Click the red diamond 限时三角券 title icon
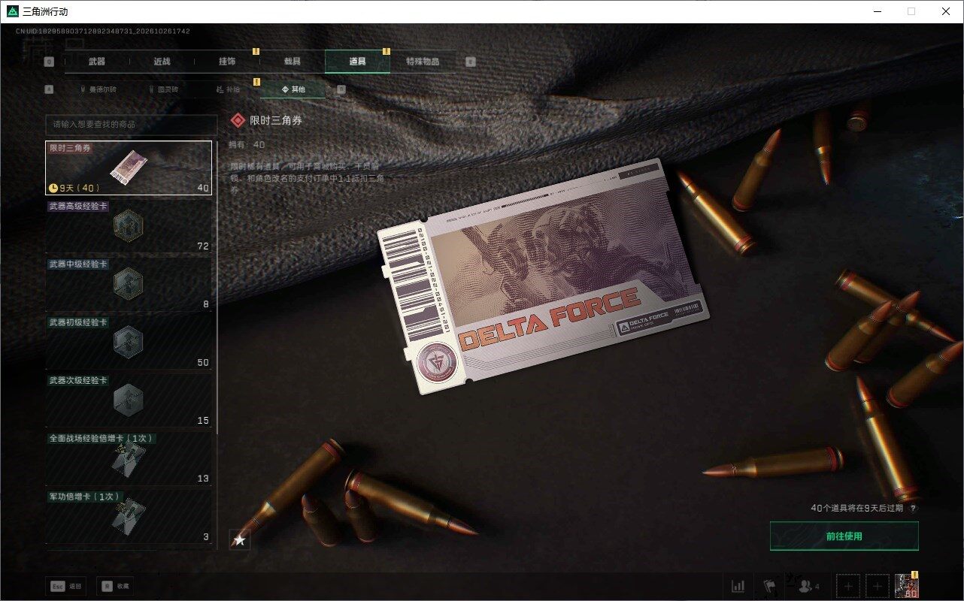Screen dimensions: 964x601 [x=238, y=120]
